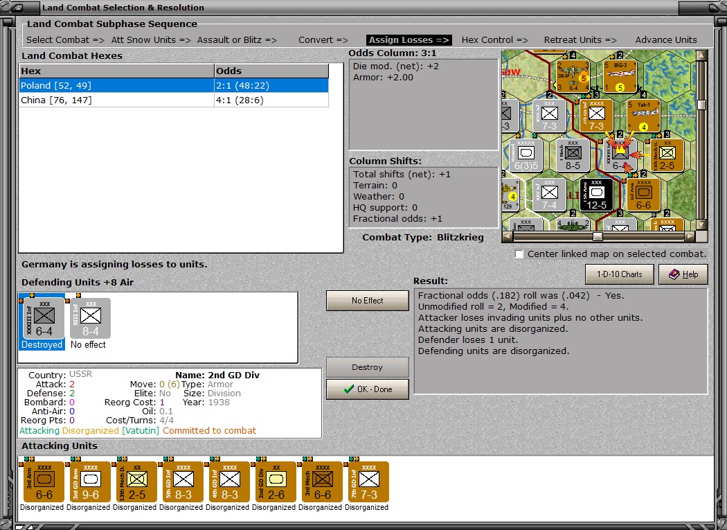This screenshot has width=727, height=530.
Task: Select the defending XXXIII Inf 6-4 unit
Action: coord(44,319)
